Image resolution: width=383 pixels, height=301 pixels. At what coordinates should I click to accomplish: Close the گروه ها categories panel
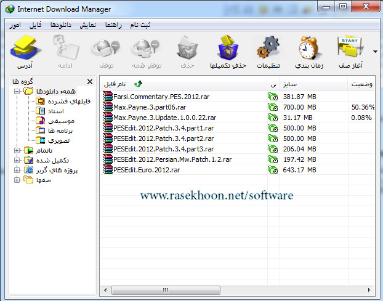pos(90,81)
